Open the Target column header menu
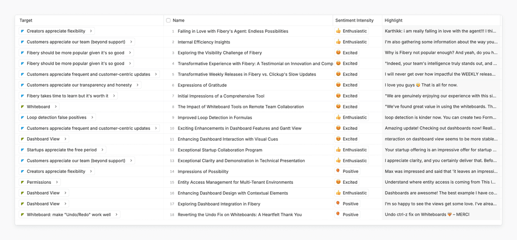This screenshot has height=240, width=517. tap(26, 21)
